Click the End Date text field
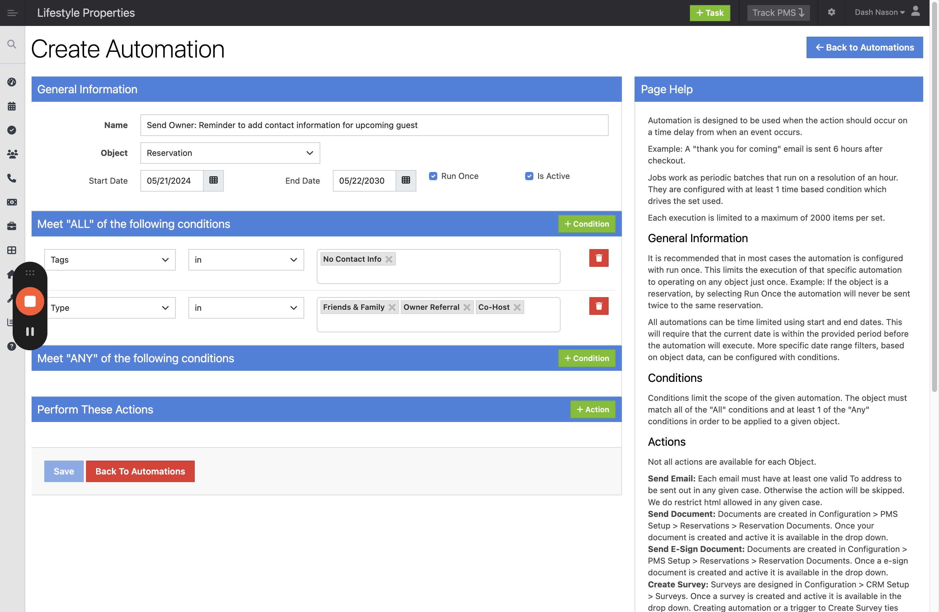Screen dimensions: 939x612 [364, 181]
